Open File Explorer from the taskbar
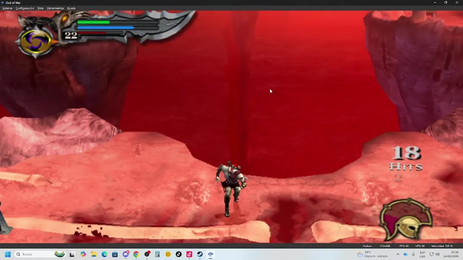This screenshot has height=260, width=463. click(x=94, y=254)
